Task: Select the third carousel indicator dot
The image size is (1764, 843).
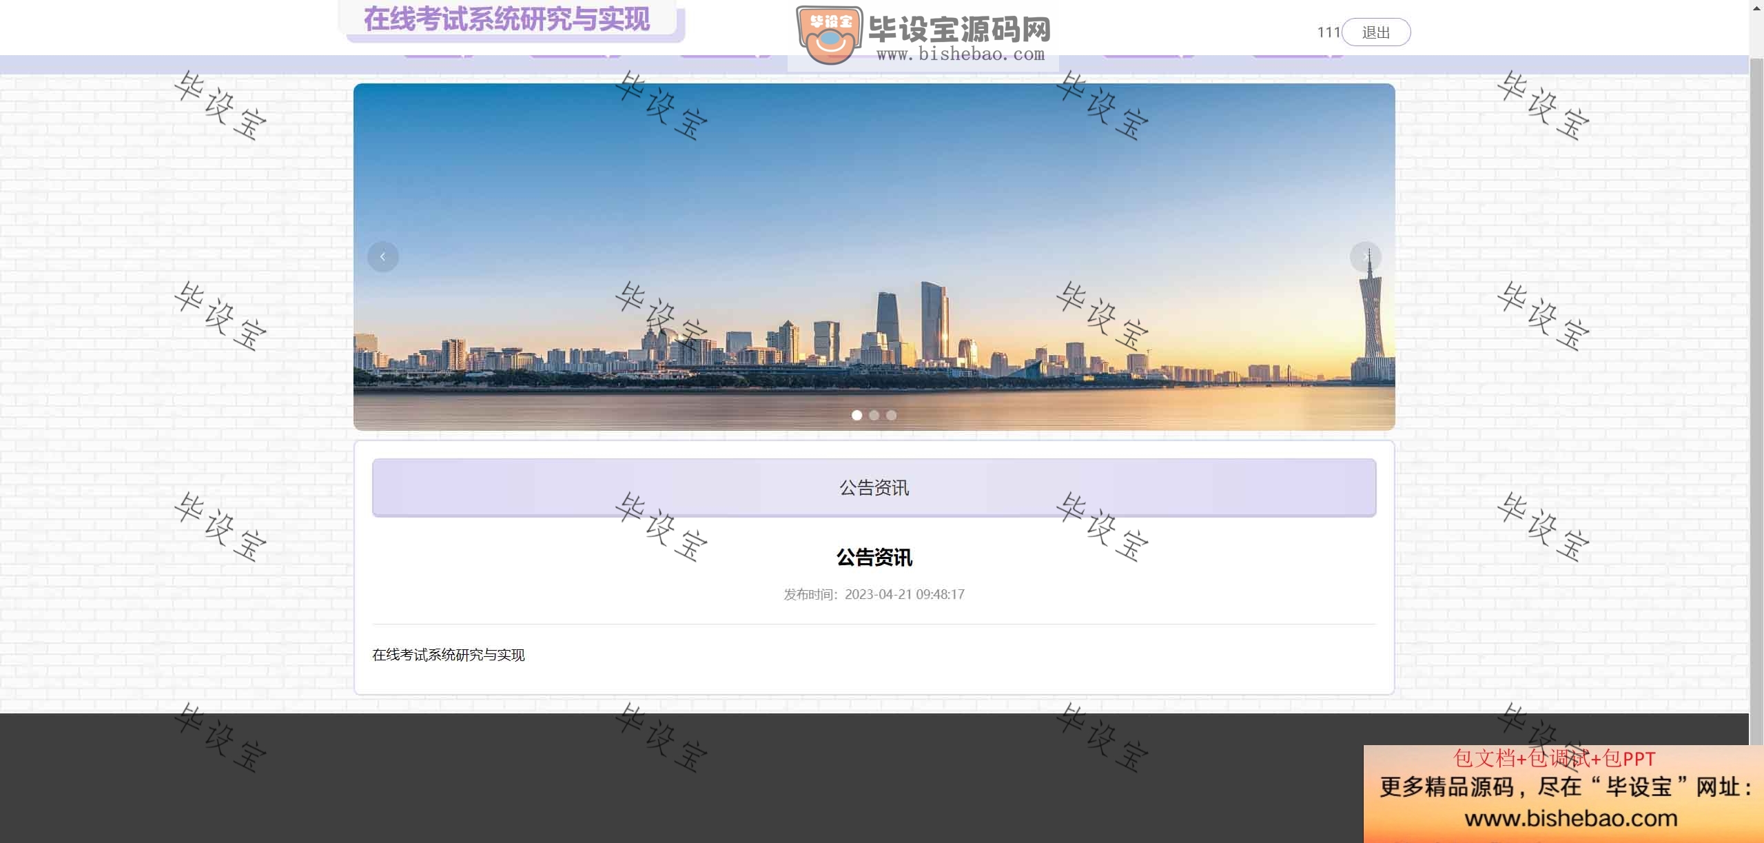Action: pos(891,415)
